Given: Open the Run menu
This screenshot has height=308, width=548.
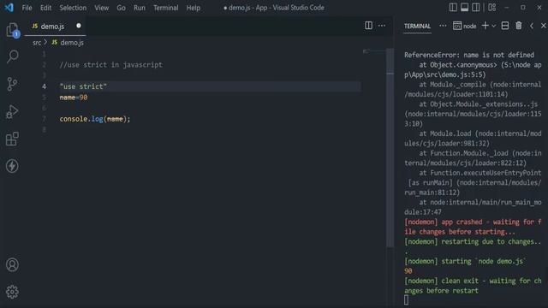Looking at the screenshot, I should [x=140, y=8].
